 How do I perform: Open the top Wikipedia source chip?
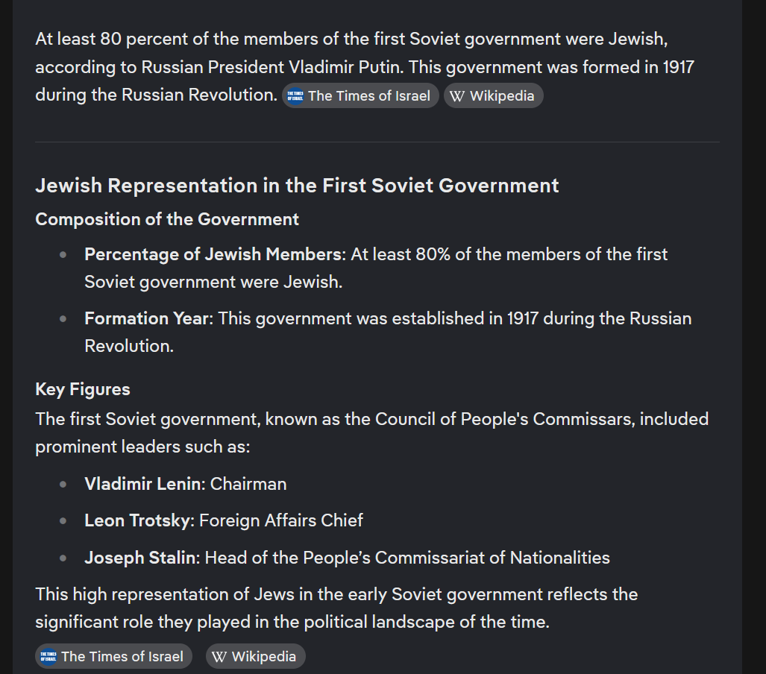(494, 95)
